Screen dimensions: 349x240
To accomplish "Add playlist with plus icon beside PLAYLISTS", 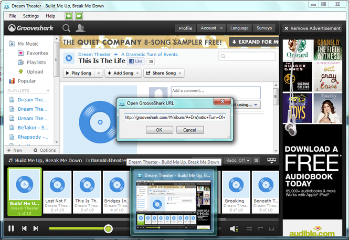I will [48, 91].
